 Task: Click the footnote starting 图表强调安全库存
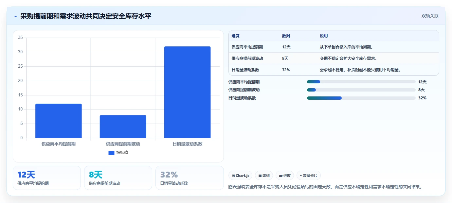tap(326, 187)
